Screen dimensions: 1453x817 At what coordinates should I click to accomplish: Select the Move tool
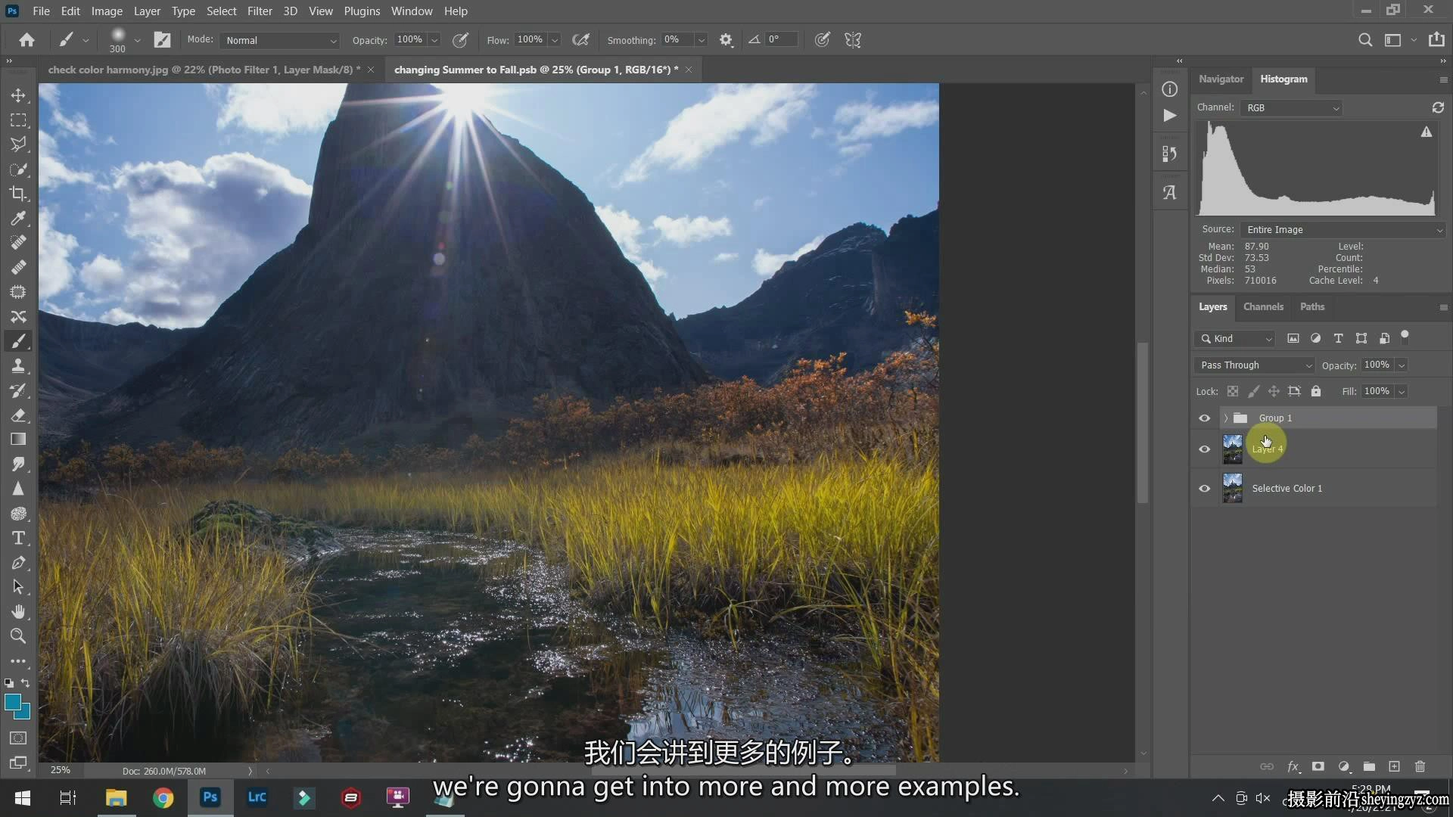(x=18, y=95)
